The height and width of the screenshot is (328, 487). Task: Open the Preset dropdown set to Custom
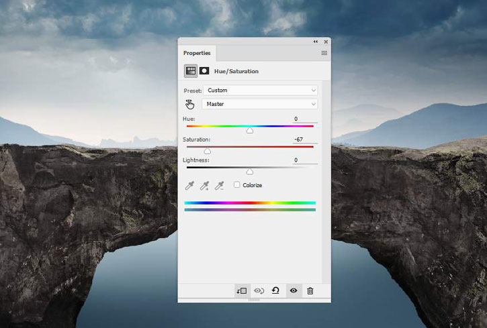[x=259, y=90]
